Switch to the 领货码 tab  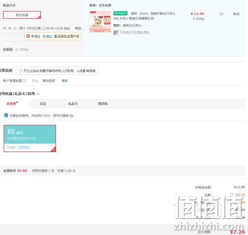103,104
